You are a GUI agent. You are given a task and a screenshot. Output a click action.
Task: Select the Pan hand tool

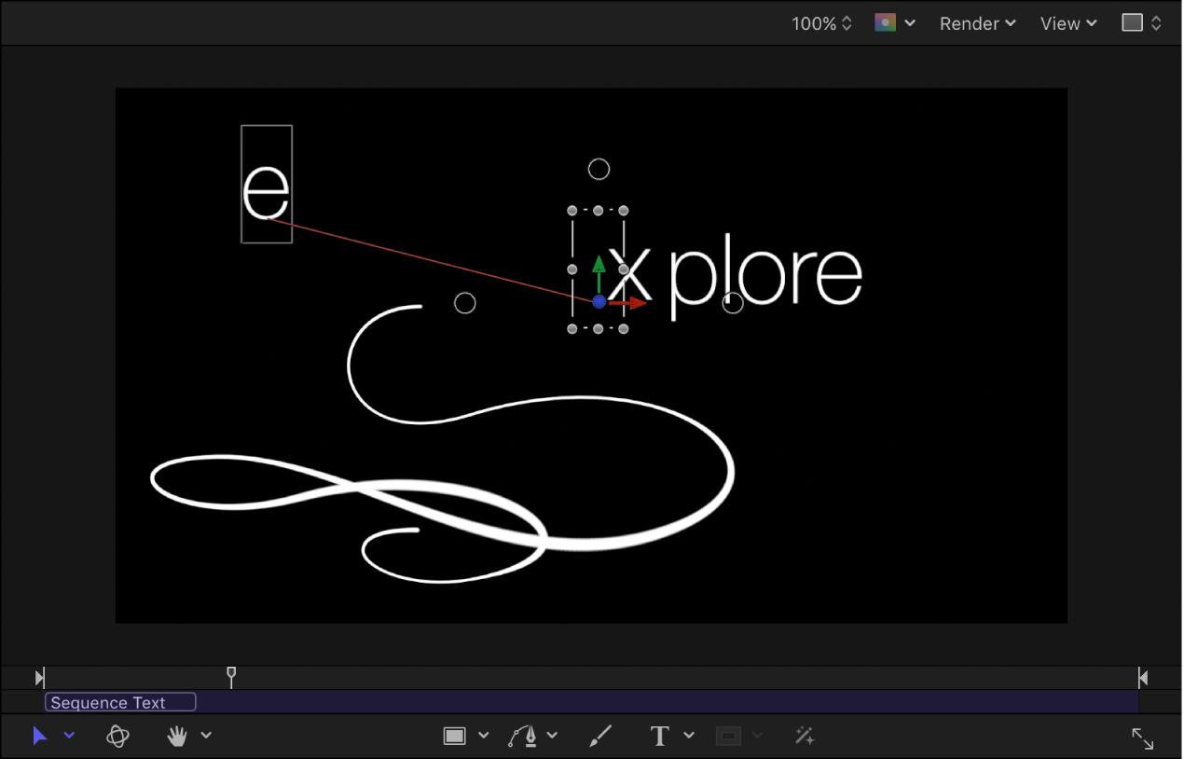[177, 736]
